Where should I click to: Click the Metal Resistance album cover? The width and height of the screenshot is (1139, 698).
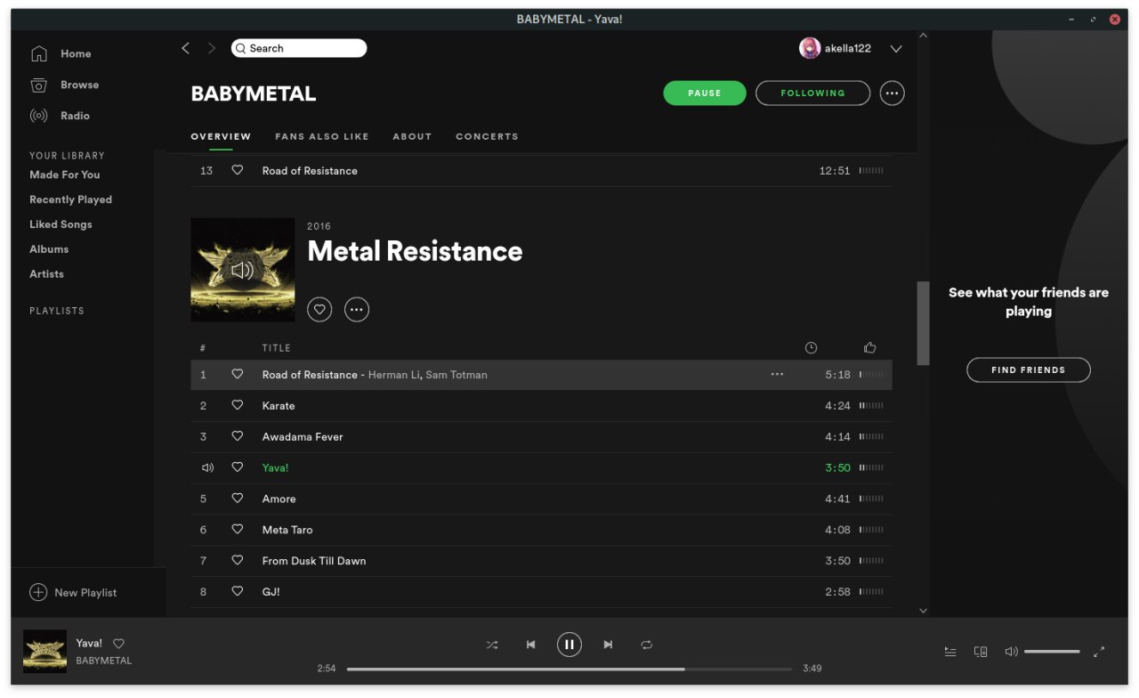pyautogui.click(x=243, y=270)
